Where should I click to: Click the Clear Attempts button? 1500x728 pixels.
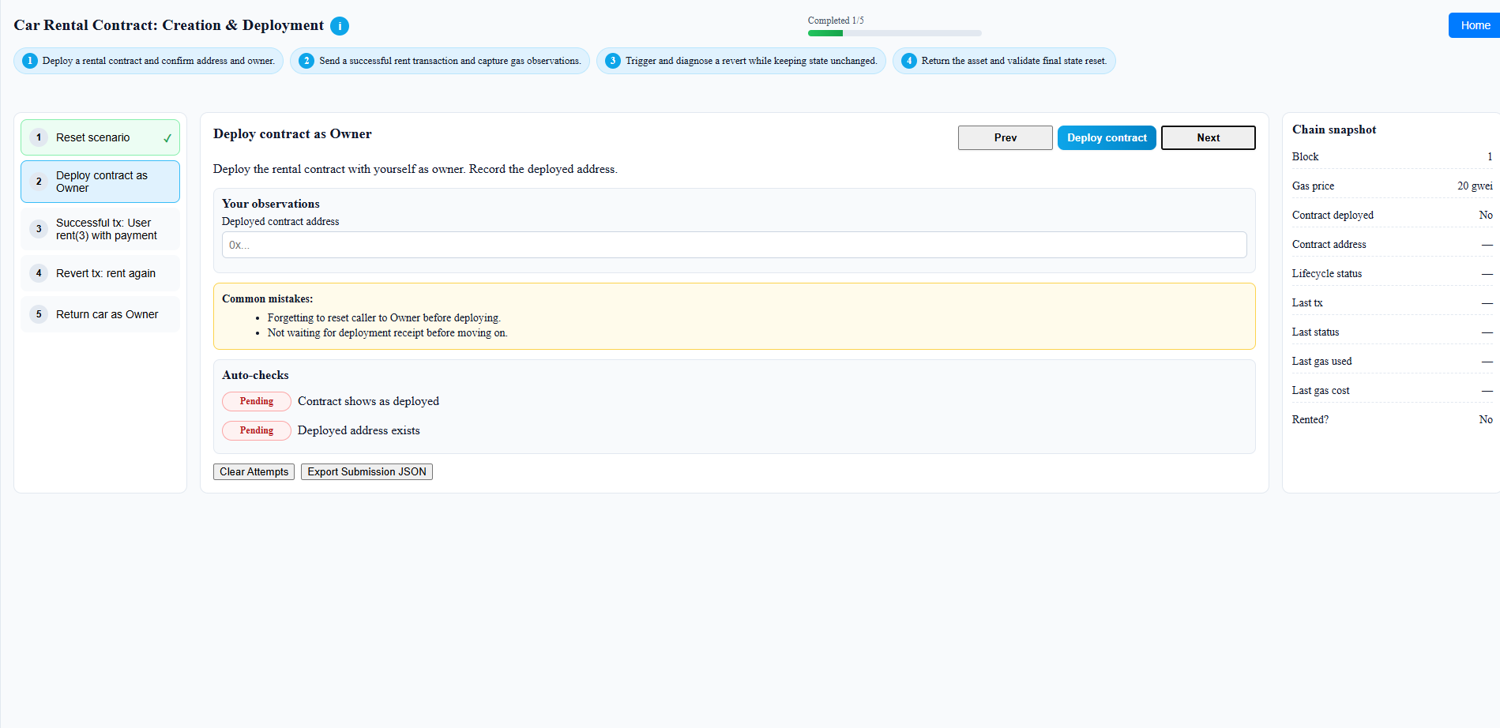tap(254, 471)
